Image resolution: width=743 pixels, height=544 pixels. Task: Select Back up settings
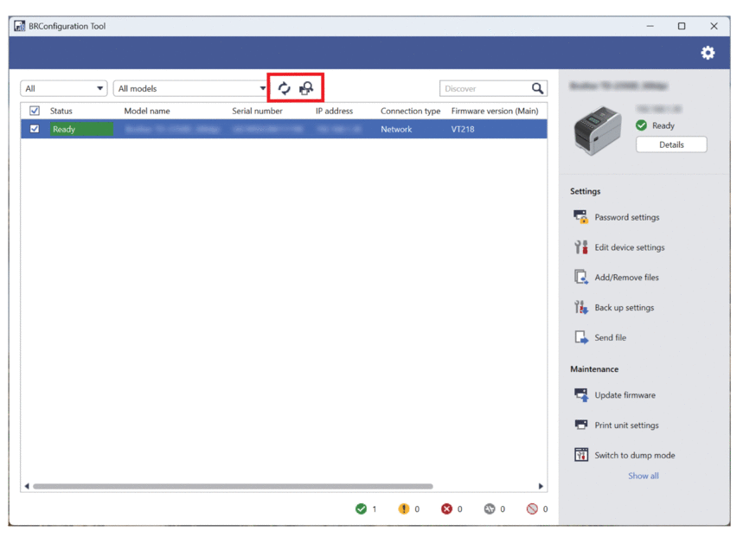(623, 308)
